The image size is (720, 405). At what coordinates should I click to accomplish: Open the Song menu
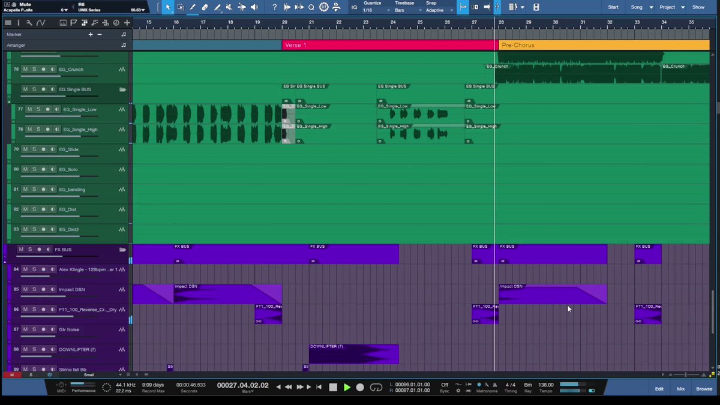point(640,7)
